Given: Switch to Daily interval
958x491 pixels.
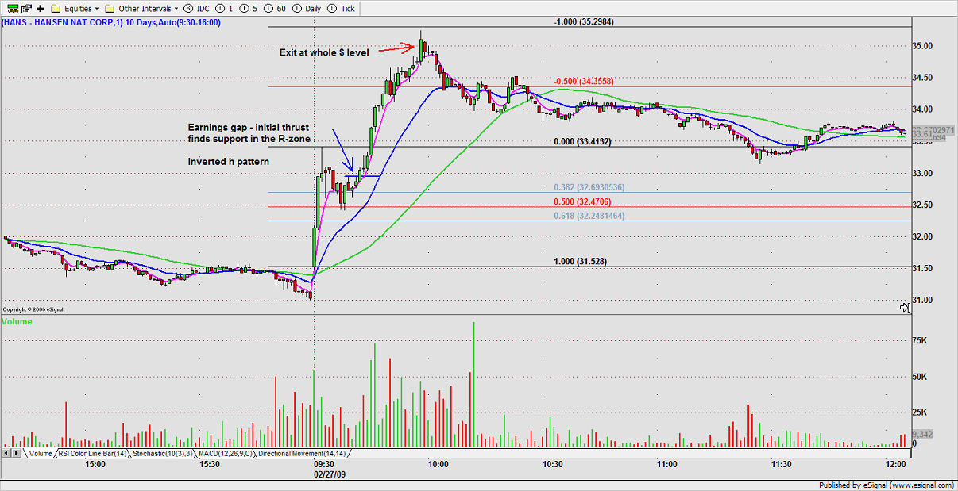Looking at the screenshot, I should click(306, 9).
